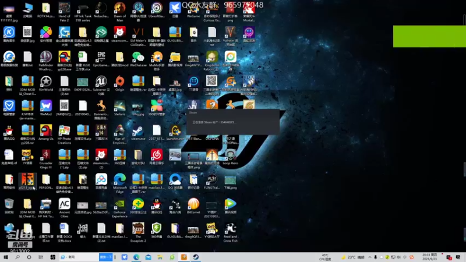466x262 pixels.
Task: Launch the Crusader Kings III shortcut
Action: [46, 159]
